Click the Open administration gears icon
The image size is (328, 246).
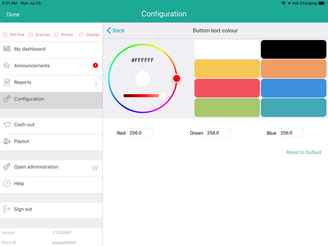click(x=7, y=167)
